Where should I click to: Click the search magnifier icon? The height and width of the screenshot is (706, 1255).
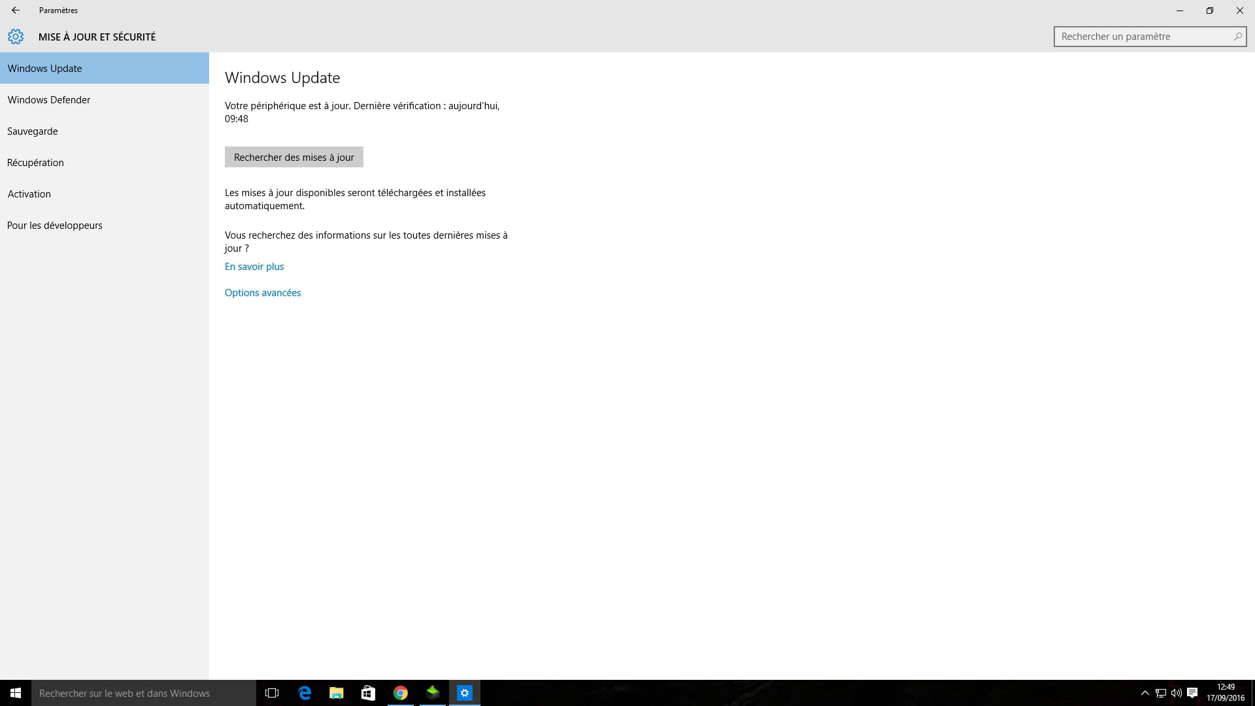point(1237,37)
